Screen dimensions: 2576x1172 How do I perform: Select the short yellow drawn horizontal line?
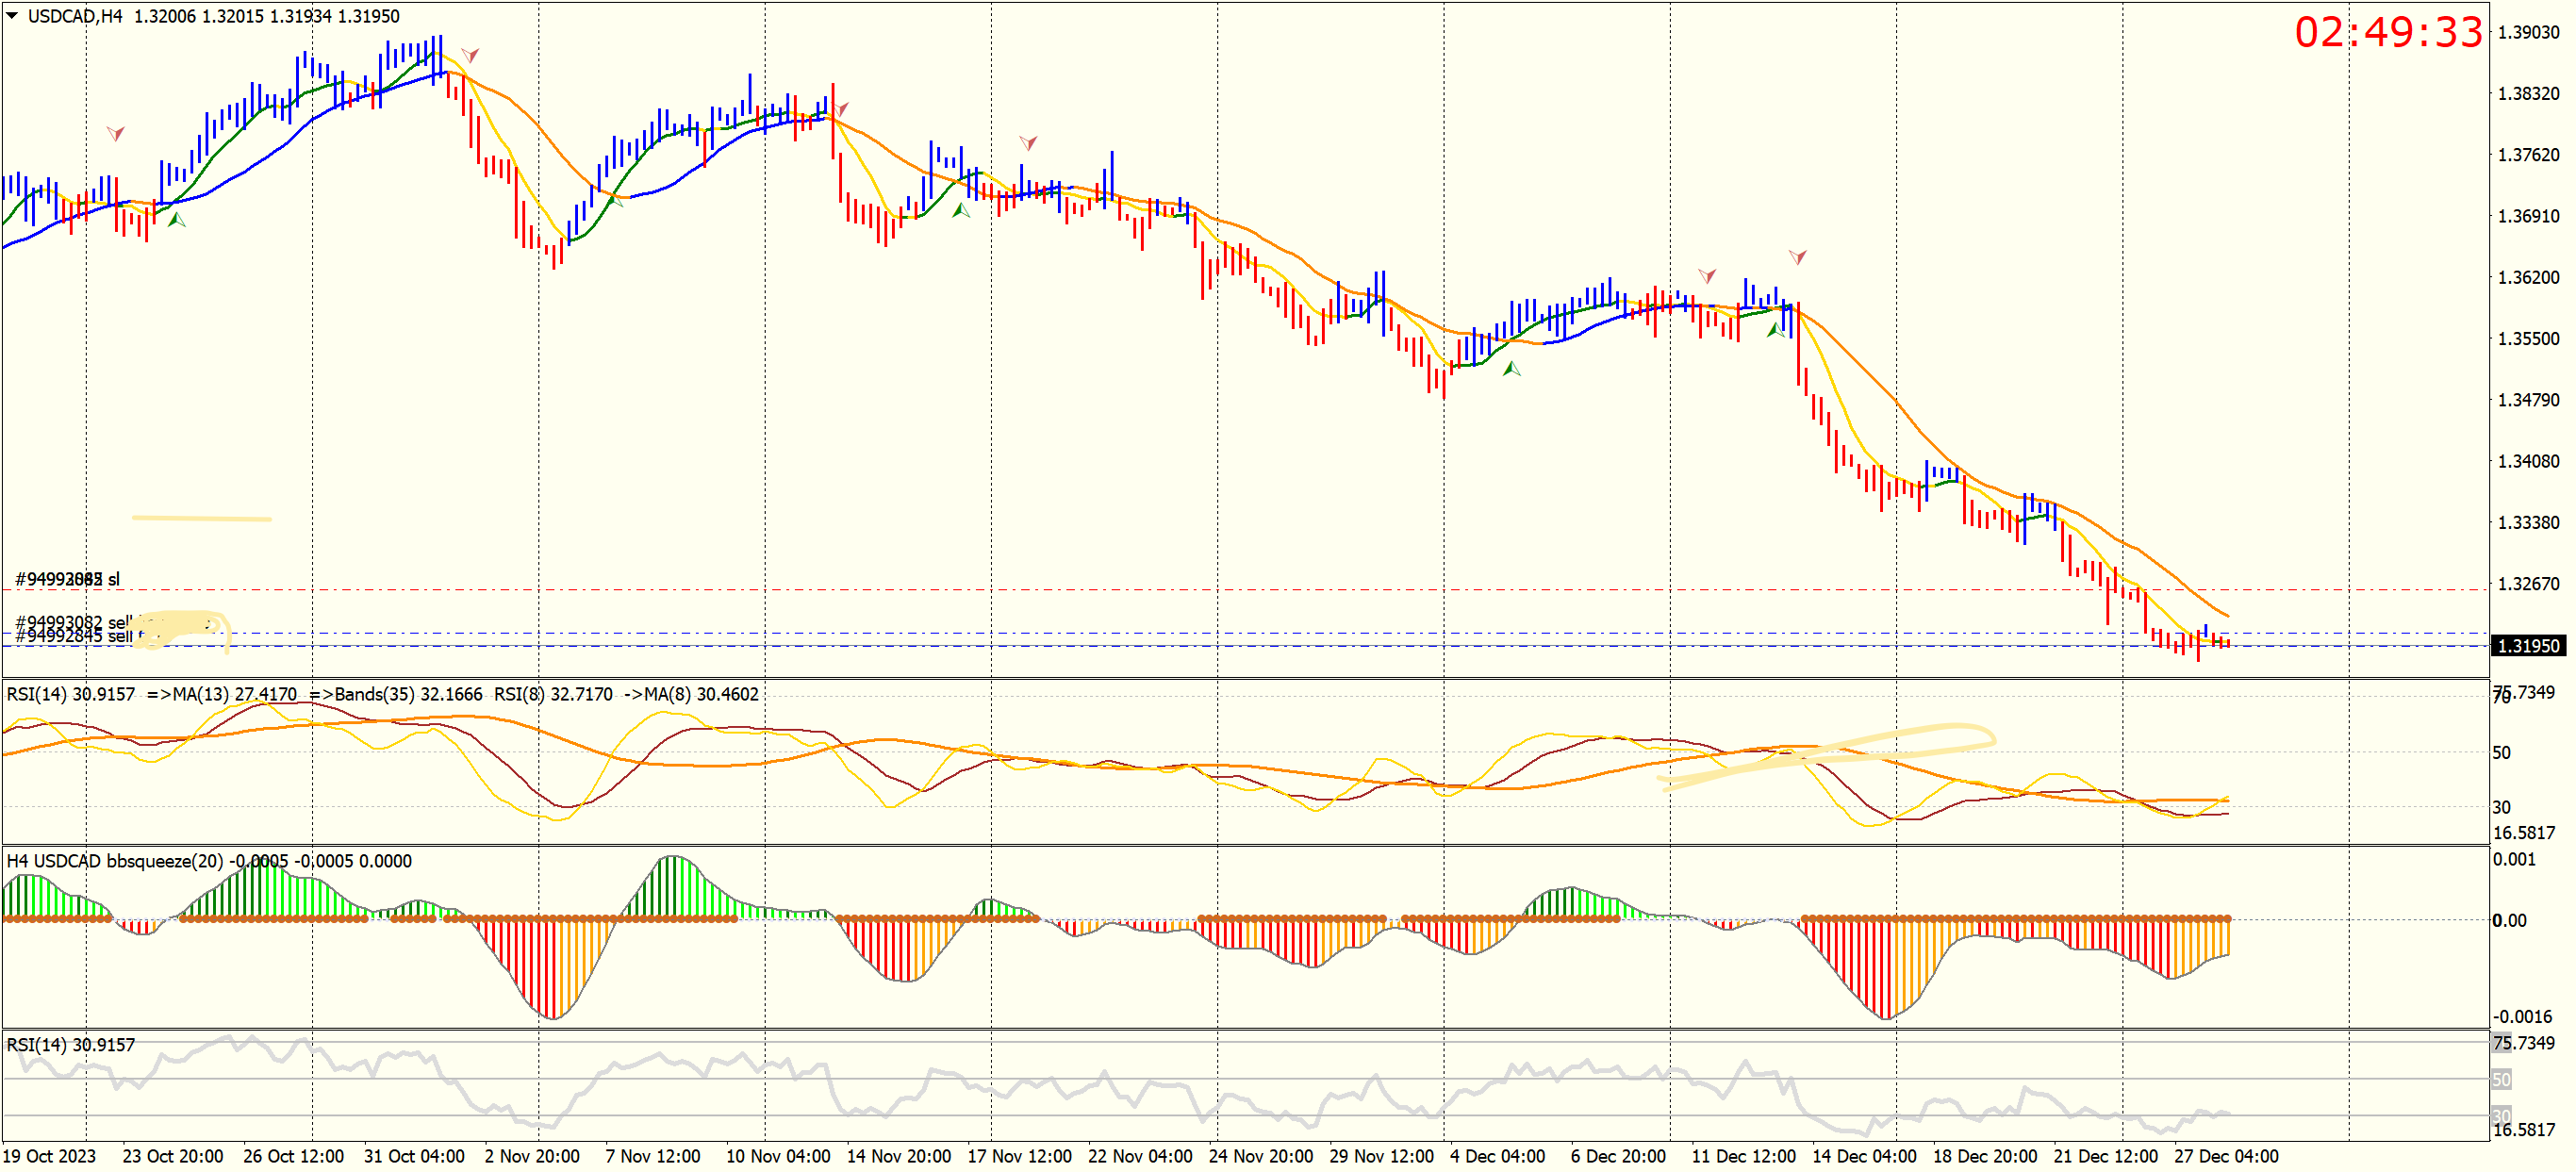(201, 518)
